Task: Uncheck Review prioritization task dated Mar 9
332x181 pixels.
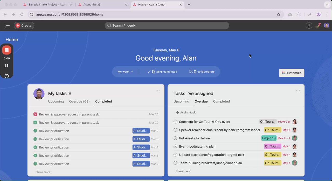Action: 35,131
